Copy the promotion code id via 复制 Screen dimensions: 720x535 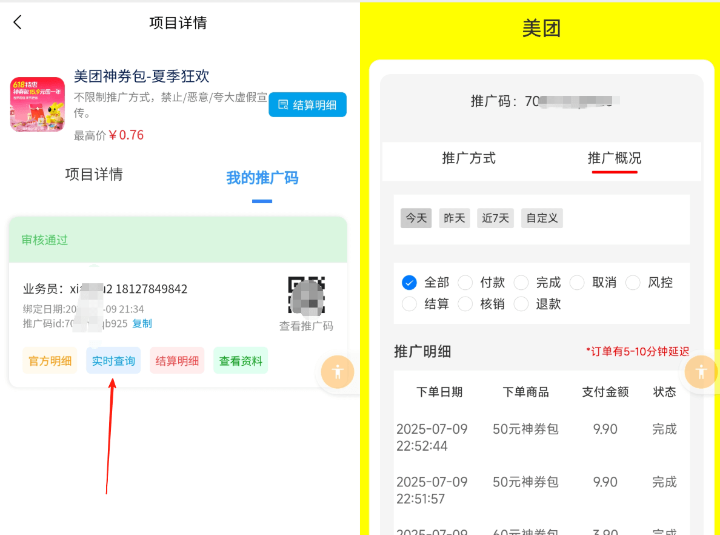pyautogui.click(x=142, y=323)
